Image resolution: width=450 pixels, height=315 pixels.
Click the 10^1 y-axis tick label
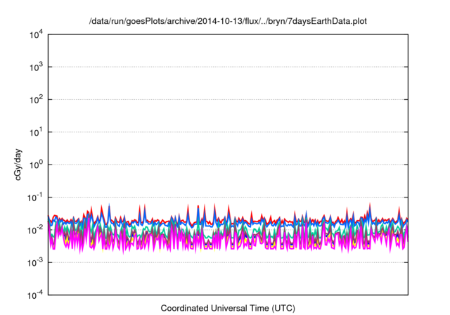pyautogui.click(x=36, y=133)
